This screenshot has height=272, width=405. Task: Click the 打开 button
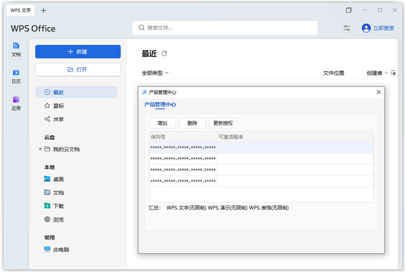[x=78, y=70]
